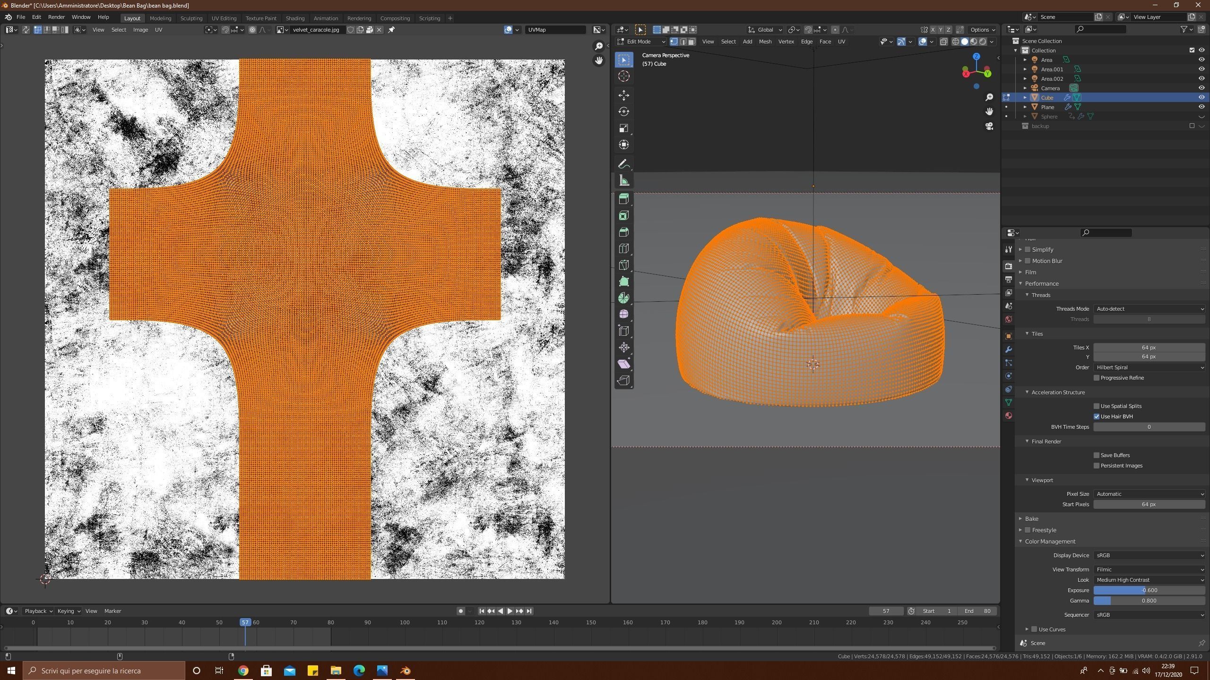Image resolution: width=1210 pixels, height=680 pixels.
Task: Select the Knife tool
Action: [x=623, y=265]
